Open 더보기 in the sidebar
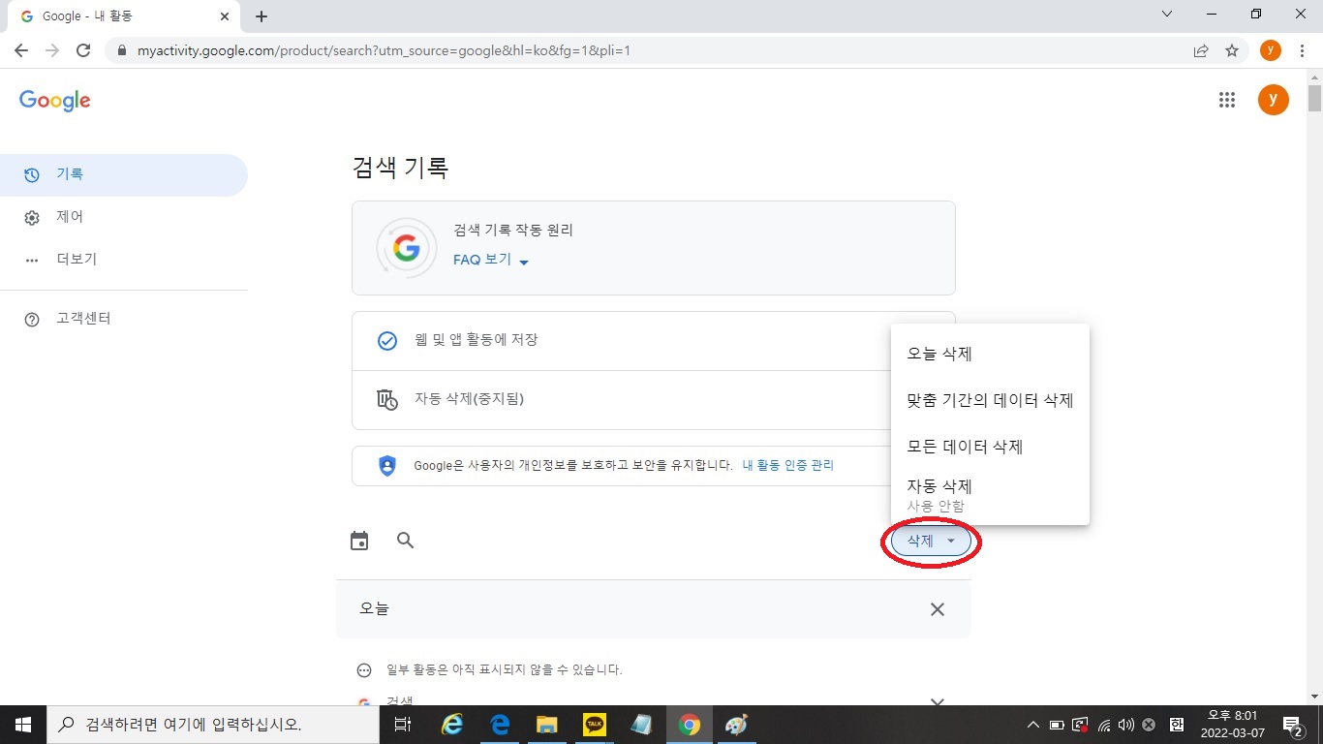Image resolution: width=1323 pixels, height=744 pixels. [x=123, y=260]
